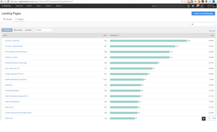The height and width of the screenshot is (132, 217).
Task: Open the Reports menu
Action: tap(60, 6)
